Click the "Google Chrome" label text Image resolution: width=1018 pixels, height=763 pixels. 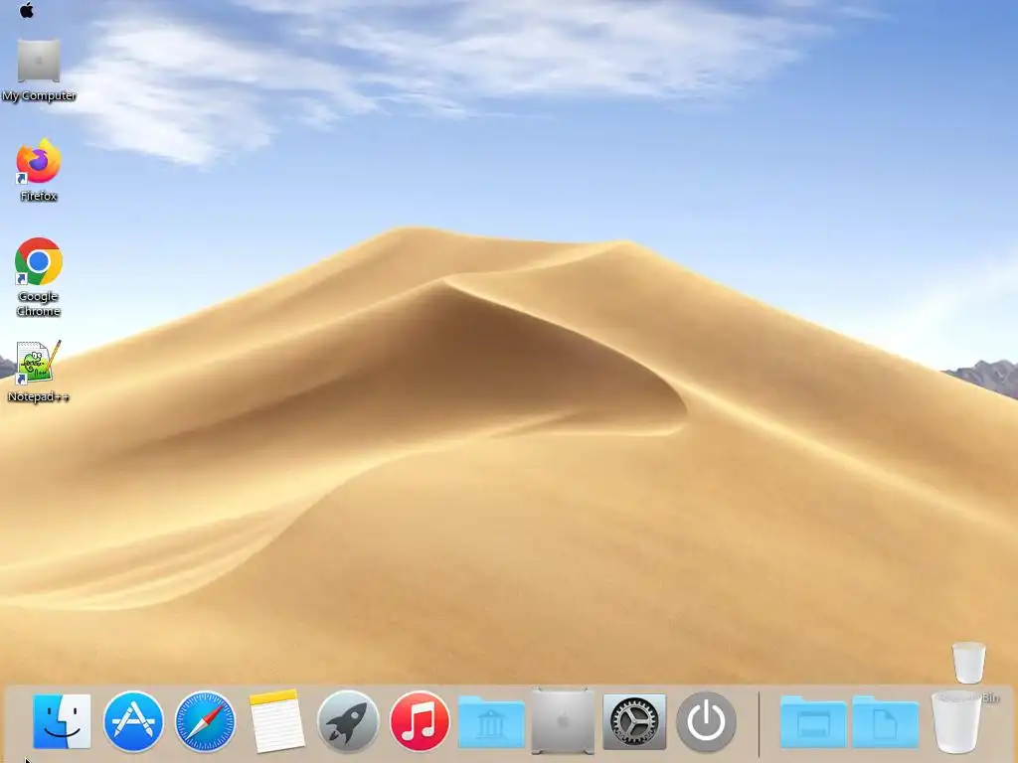pyautogui.click(x=39, y=303)
